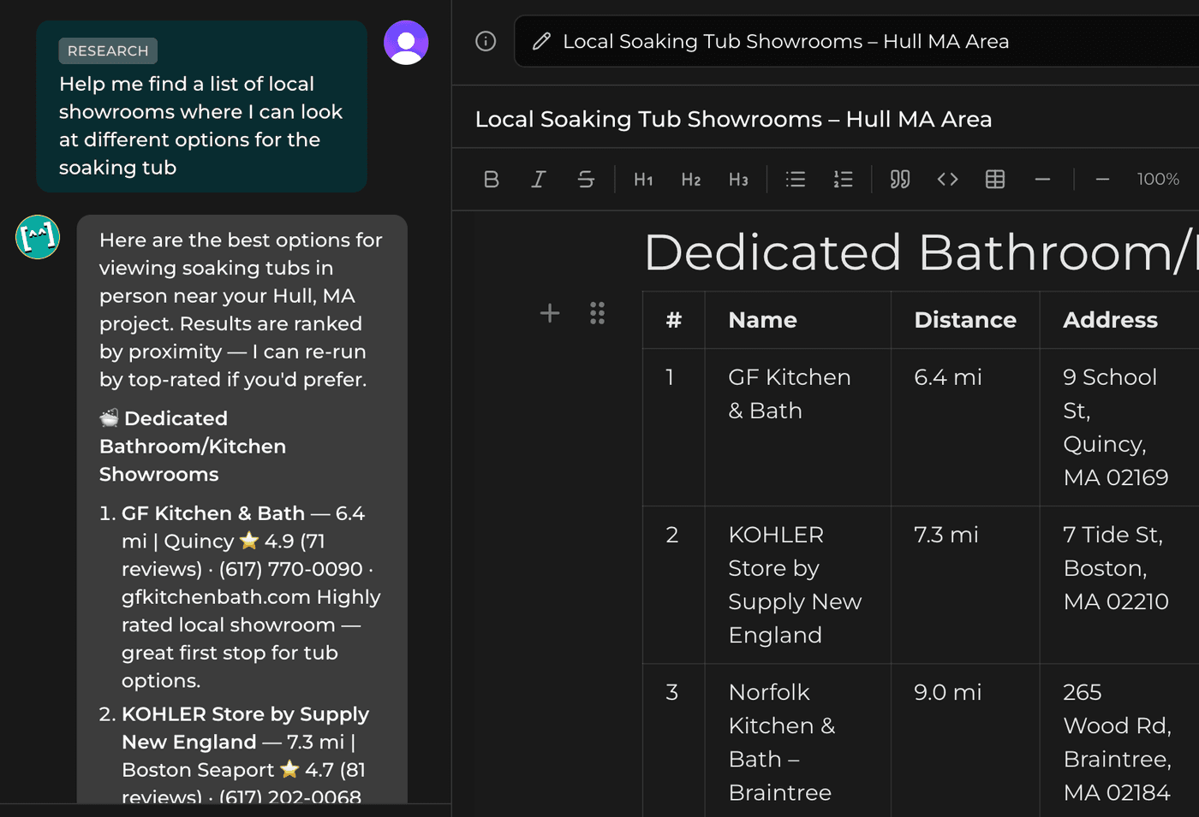Insert a numbered list
1199x817 pixels.
pos(844,180)
